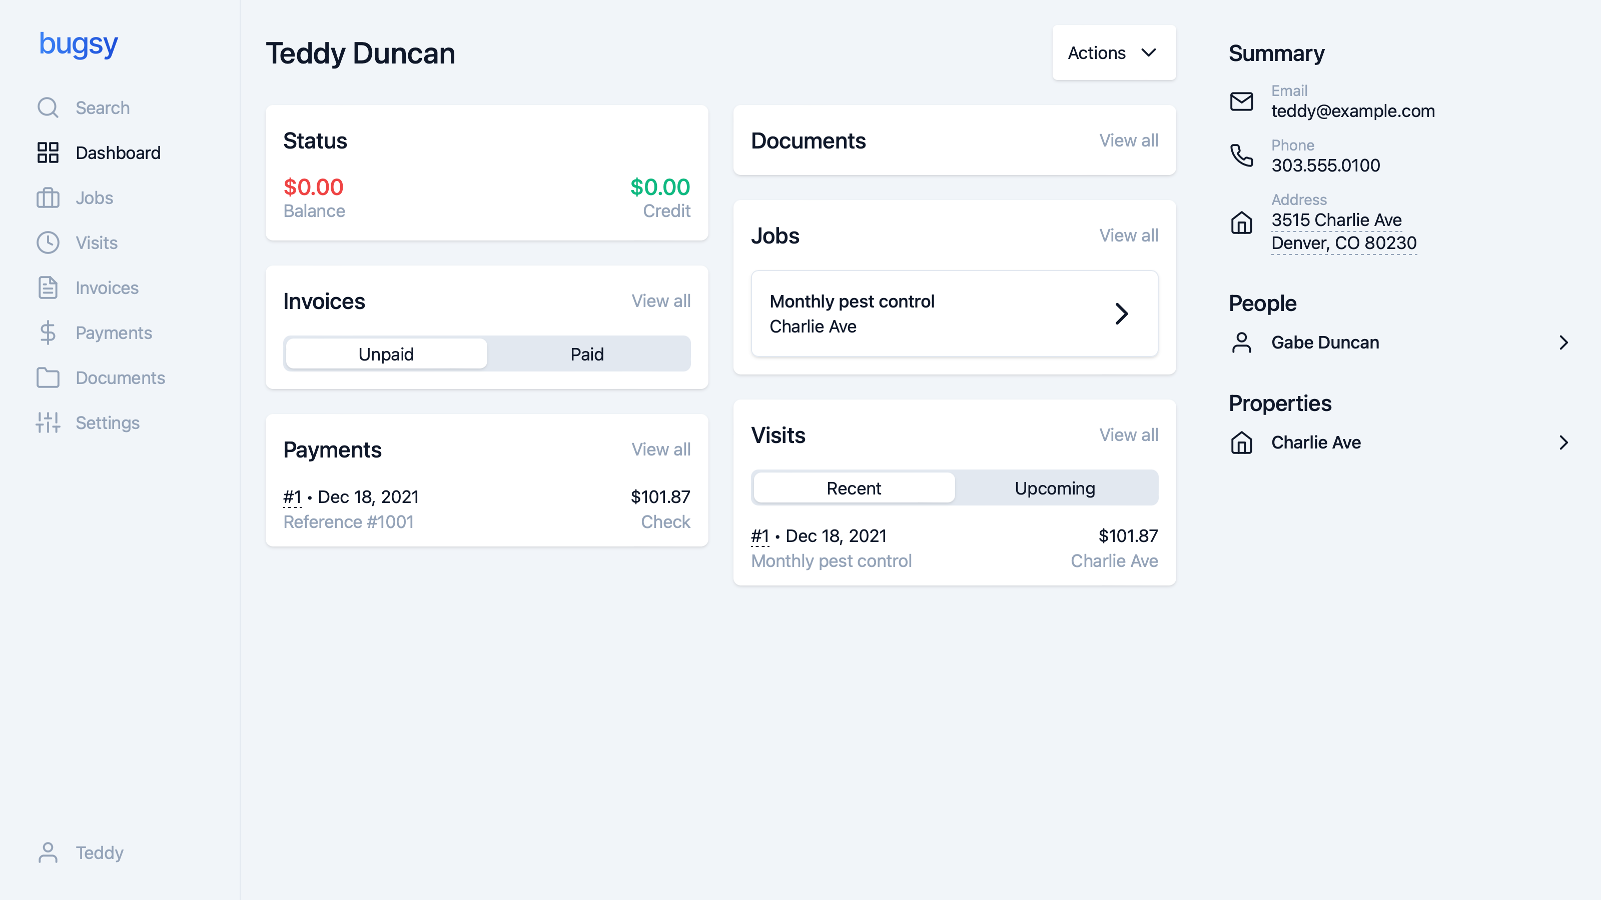Open Invoices via the document icon

[48, 287]
